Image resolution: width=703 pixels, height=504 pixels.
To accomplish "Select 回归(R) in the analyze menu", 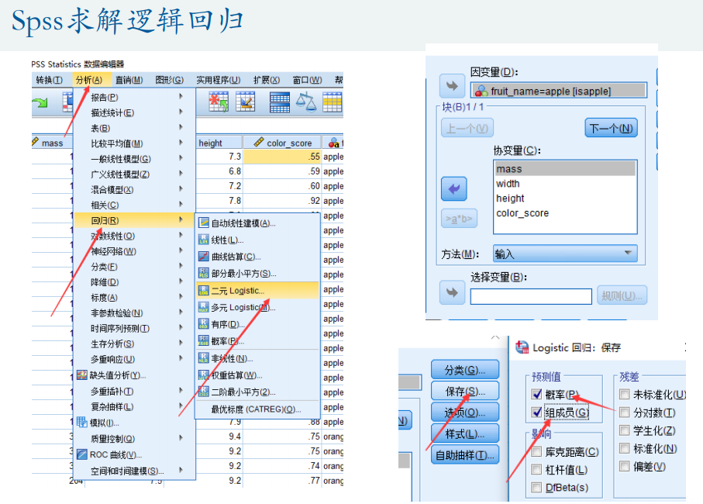I will click(135, 220).
